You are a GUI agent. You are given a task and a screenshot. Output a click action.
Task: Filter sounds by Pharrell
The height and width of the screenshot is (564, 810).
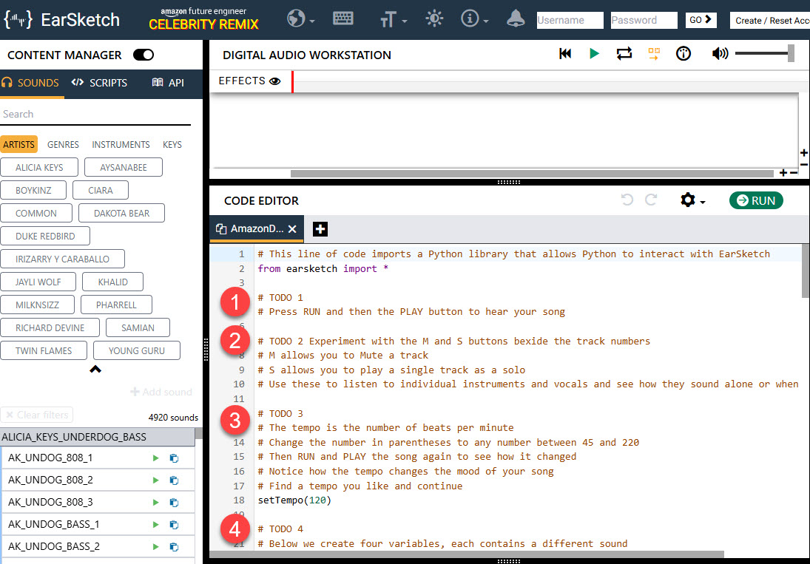coord(116,305)
